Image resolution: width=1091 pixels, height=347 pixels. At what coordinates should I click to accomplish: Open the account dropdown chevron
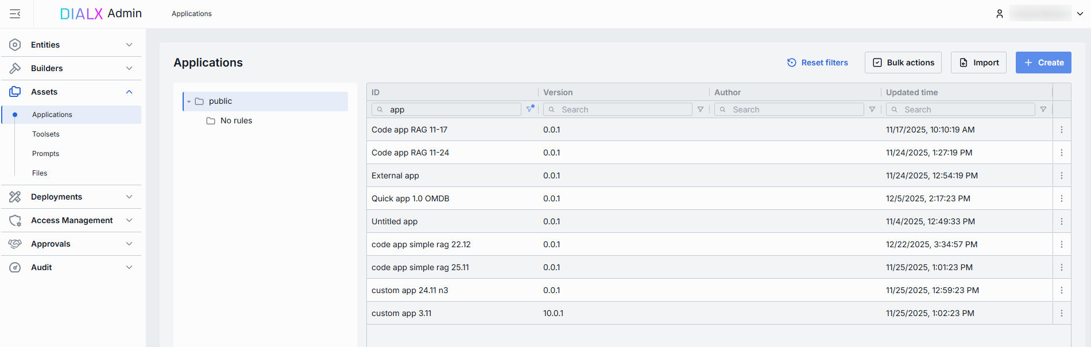coord(1080,14)
